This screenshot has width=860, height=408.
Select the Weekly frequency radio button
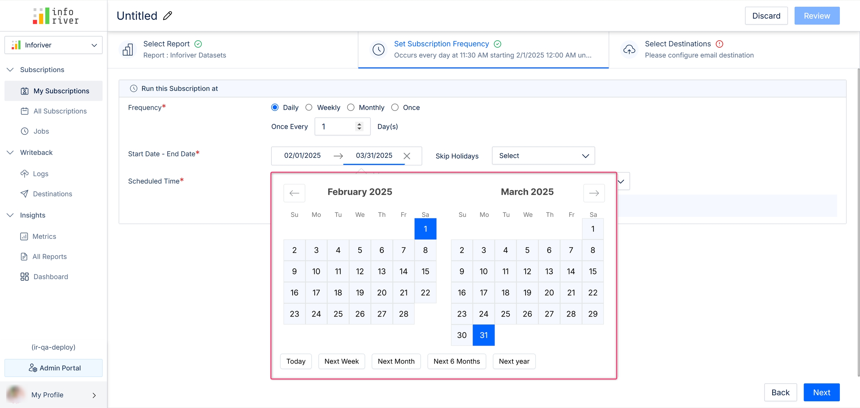(x=309, y=108)
